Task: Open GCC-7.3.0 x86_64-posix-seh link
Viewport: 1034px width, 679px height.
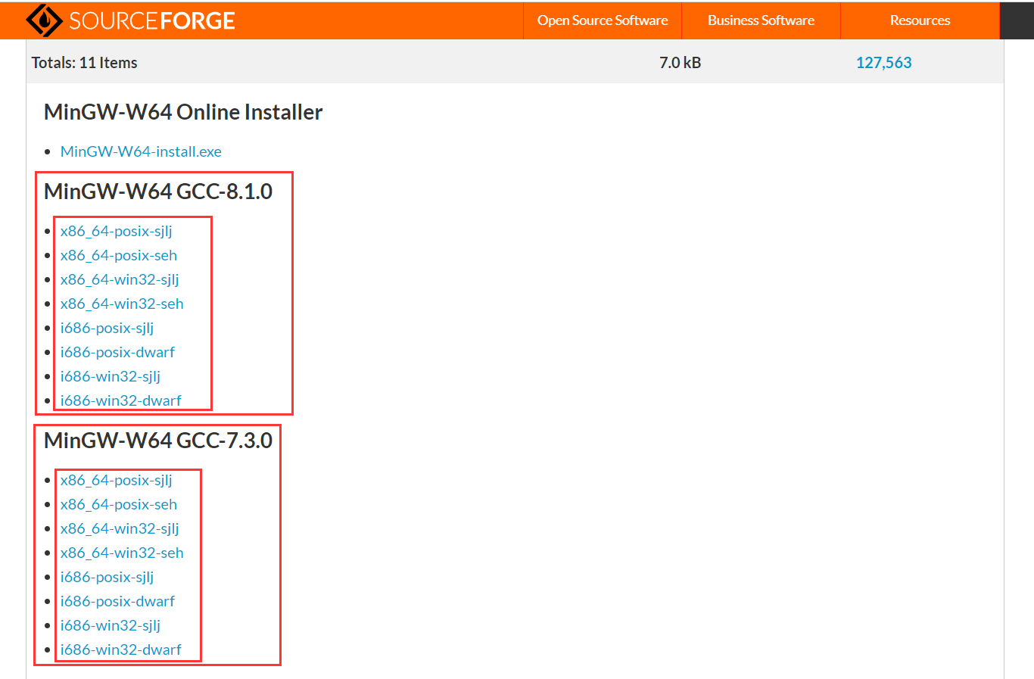Action: click(x=119, y=504)
